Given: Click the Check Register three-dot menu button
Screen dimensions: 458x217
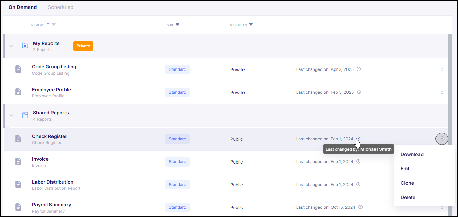Looking at the screenshot, I should [x=442, y=139].
